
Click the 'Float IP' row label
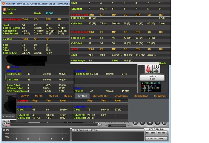(x=79, y=91)
